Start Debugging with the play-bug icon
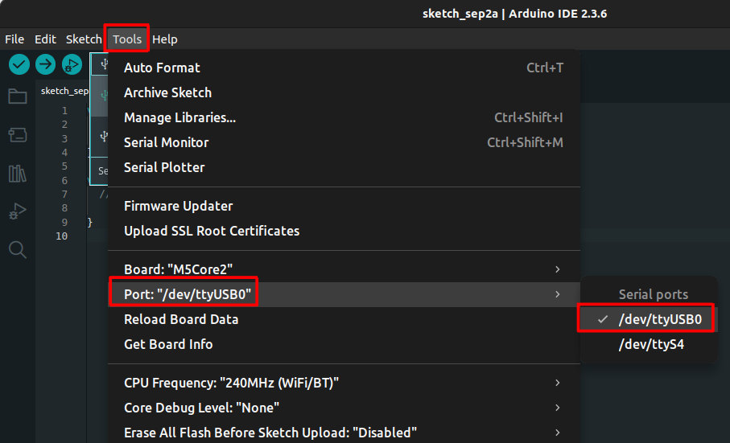The image size is (730, 443). click(x=72, y=64)
